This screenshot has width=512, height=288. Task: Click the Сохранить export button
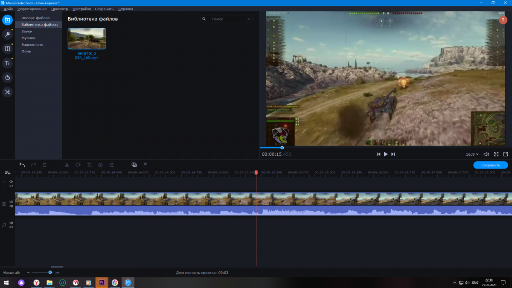[490, 165]
